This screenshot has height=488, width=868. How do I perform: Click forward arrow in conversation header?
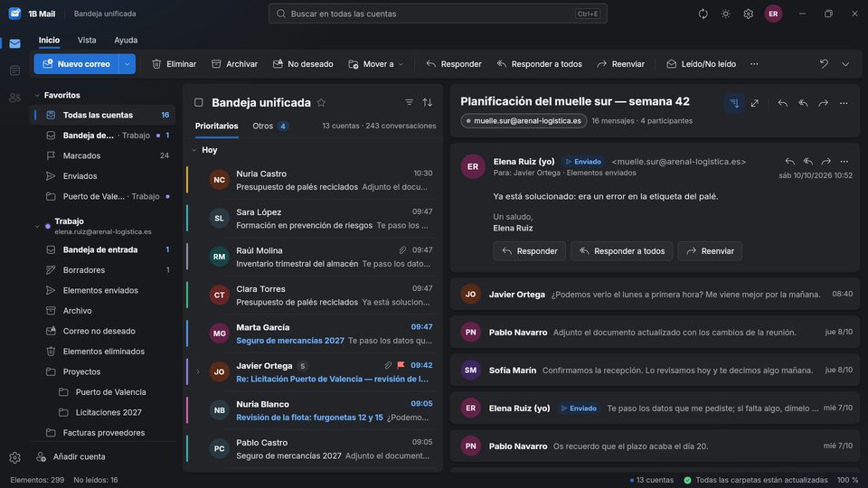823,103
